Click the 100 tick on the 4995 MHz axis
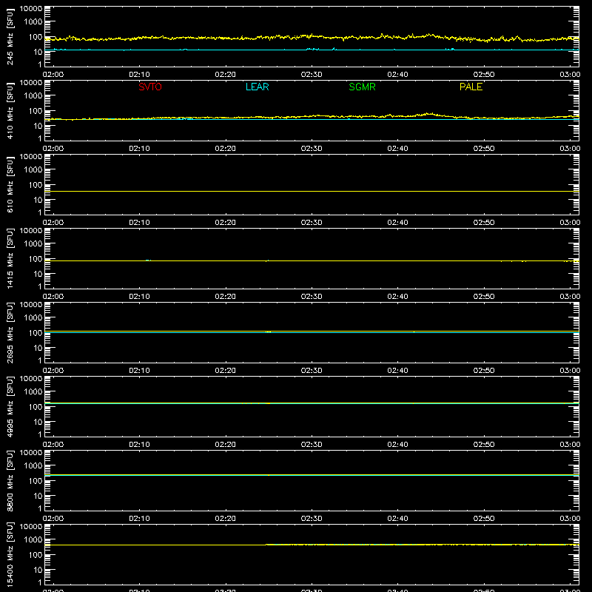This screenshot has height=592, width=592. tap(36, 407)
